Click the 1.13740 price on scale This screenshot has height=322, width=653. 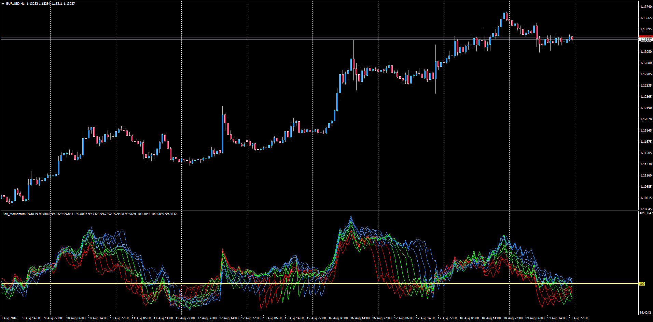[x=645, y=7]
